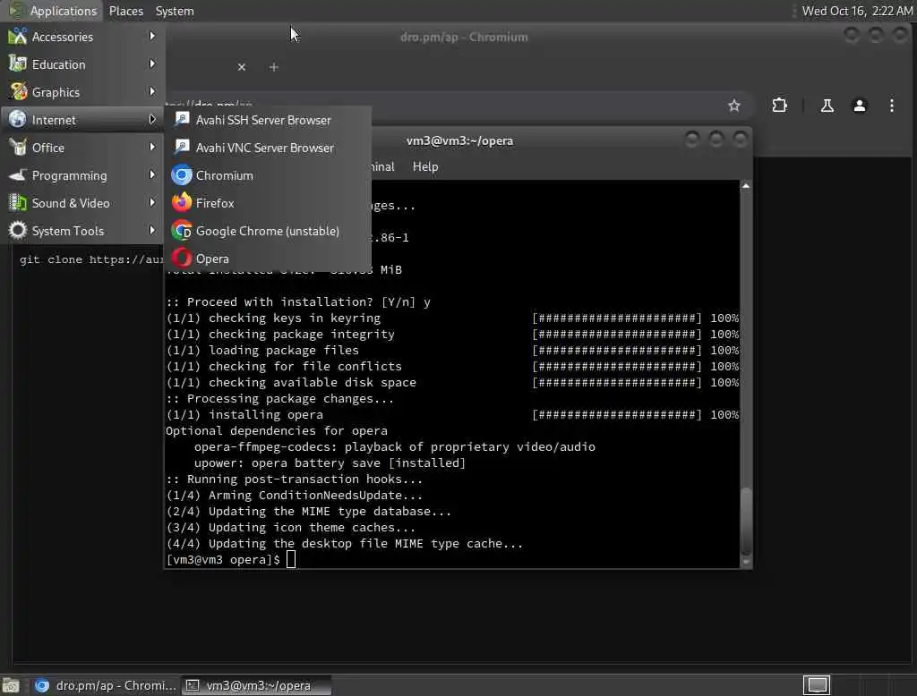Click the workspace switcher in the bottom panel
This screenshot has width=917, height=696.
[817, 685]
